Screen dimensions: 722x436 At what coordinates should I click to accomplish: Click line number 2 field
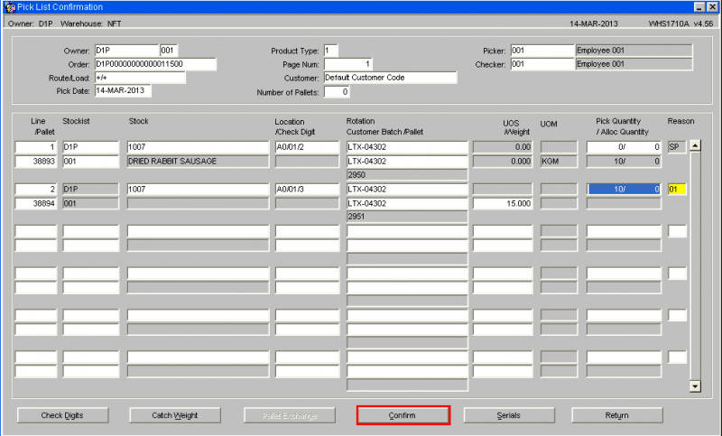pos(36,190)
